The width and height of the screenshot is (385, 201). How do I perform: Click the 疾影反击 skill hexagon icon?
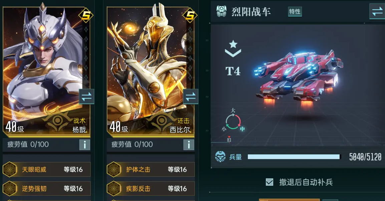click(x=114, y=188)
